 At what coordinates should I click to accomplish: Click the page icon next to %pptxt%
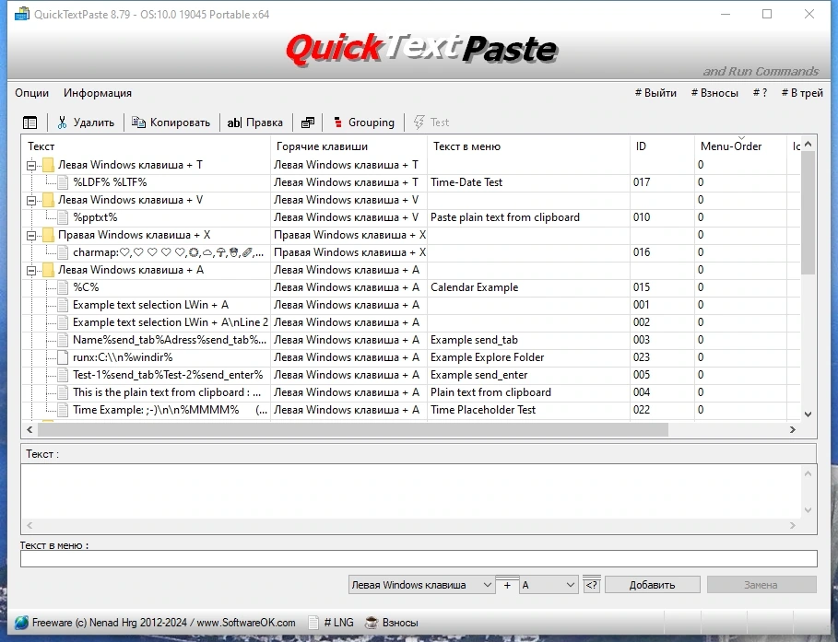[63, 217]
